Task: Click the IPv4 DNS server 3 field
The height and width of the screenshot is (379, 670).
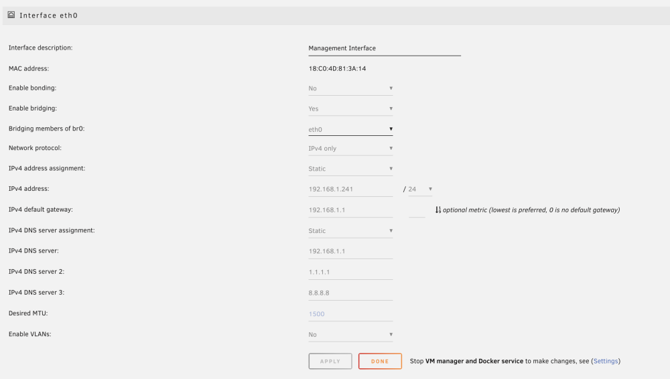Action: coord(350,293)
